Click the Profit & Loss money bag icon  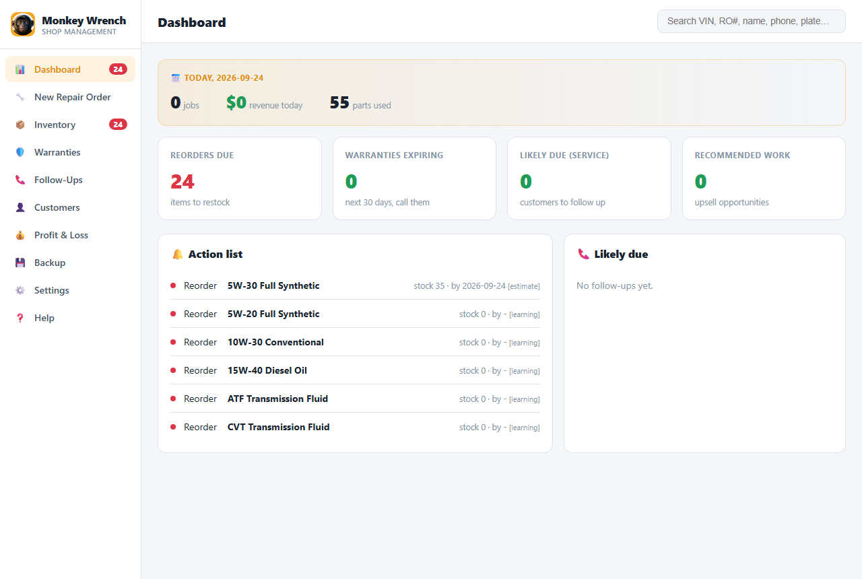[20, 235]
